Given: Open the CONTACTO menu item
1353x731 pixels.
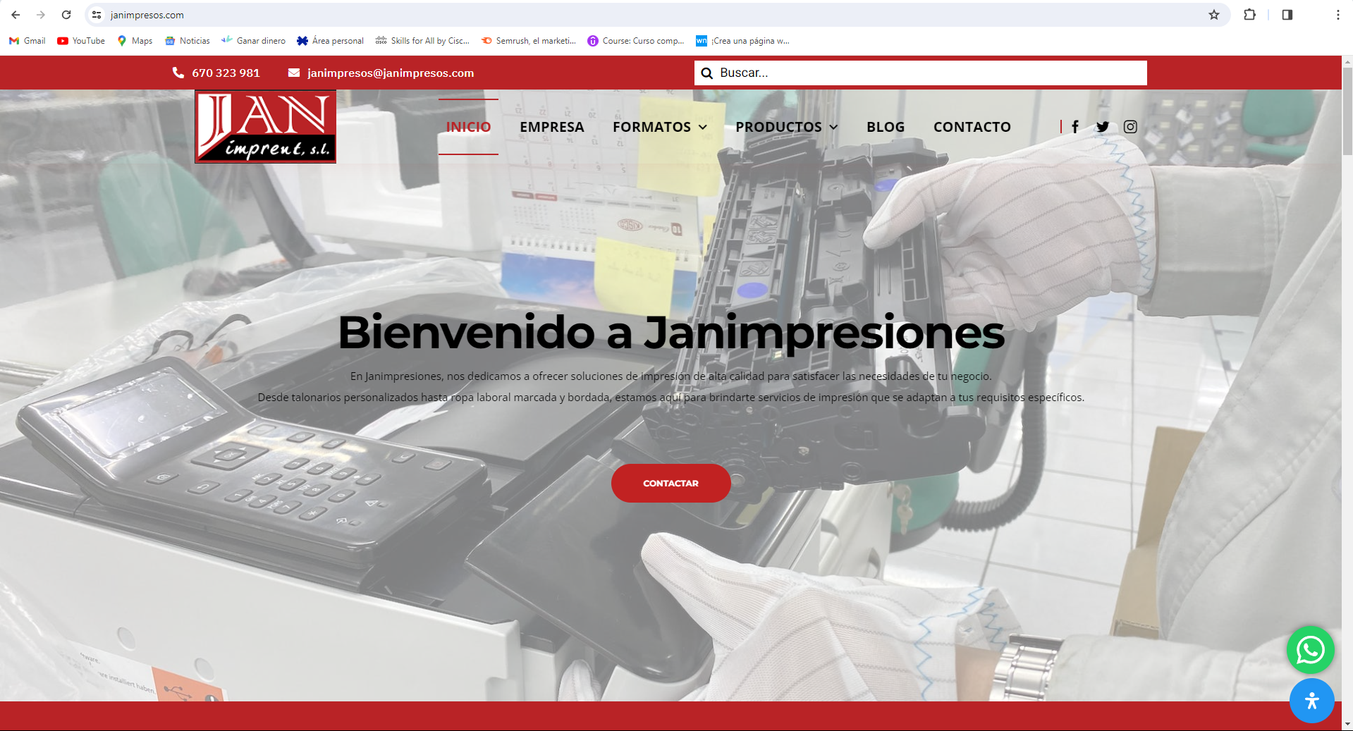Looking at the screenshot, I should point(972,127).
